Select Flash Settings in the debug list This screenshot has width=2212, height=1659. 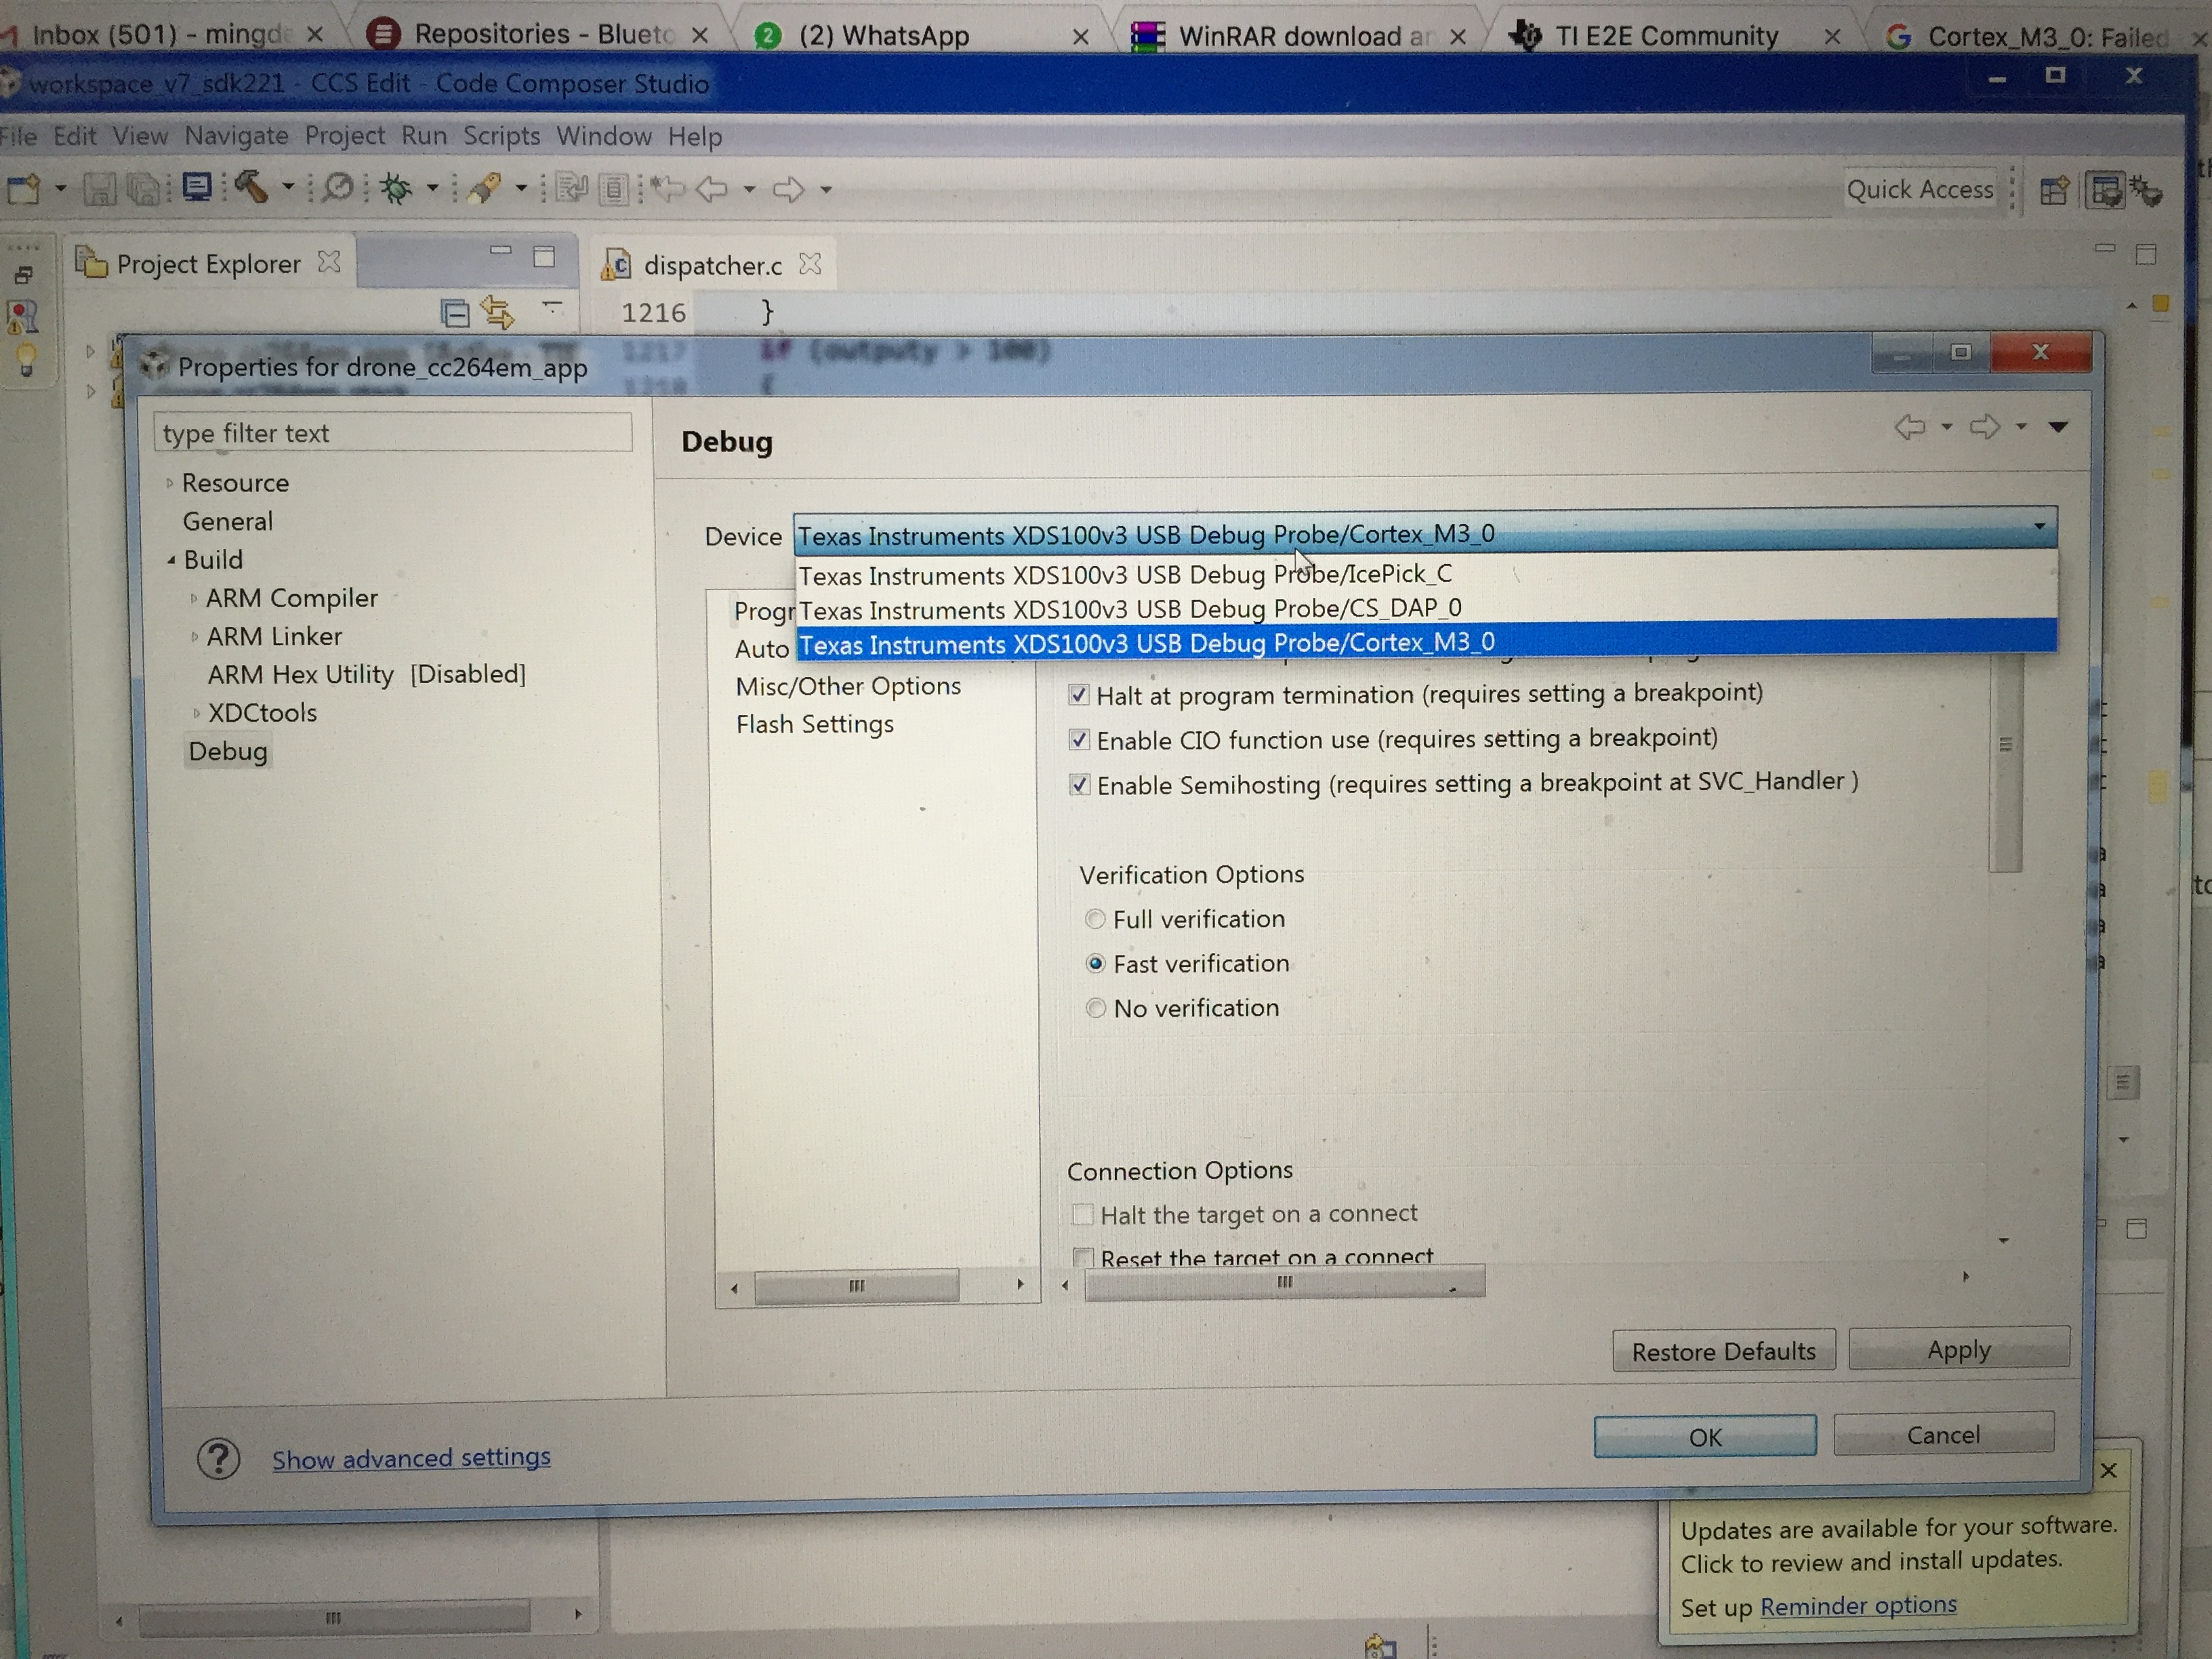(x=815, y=724)
